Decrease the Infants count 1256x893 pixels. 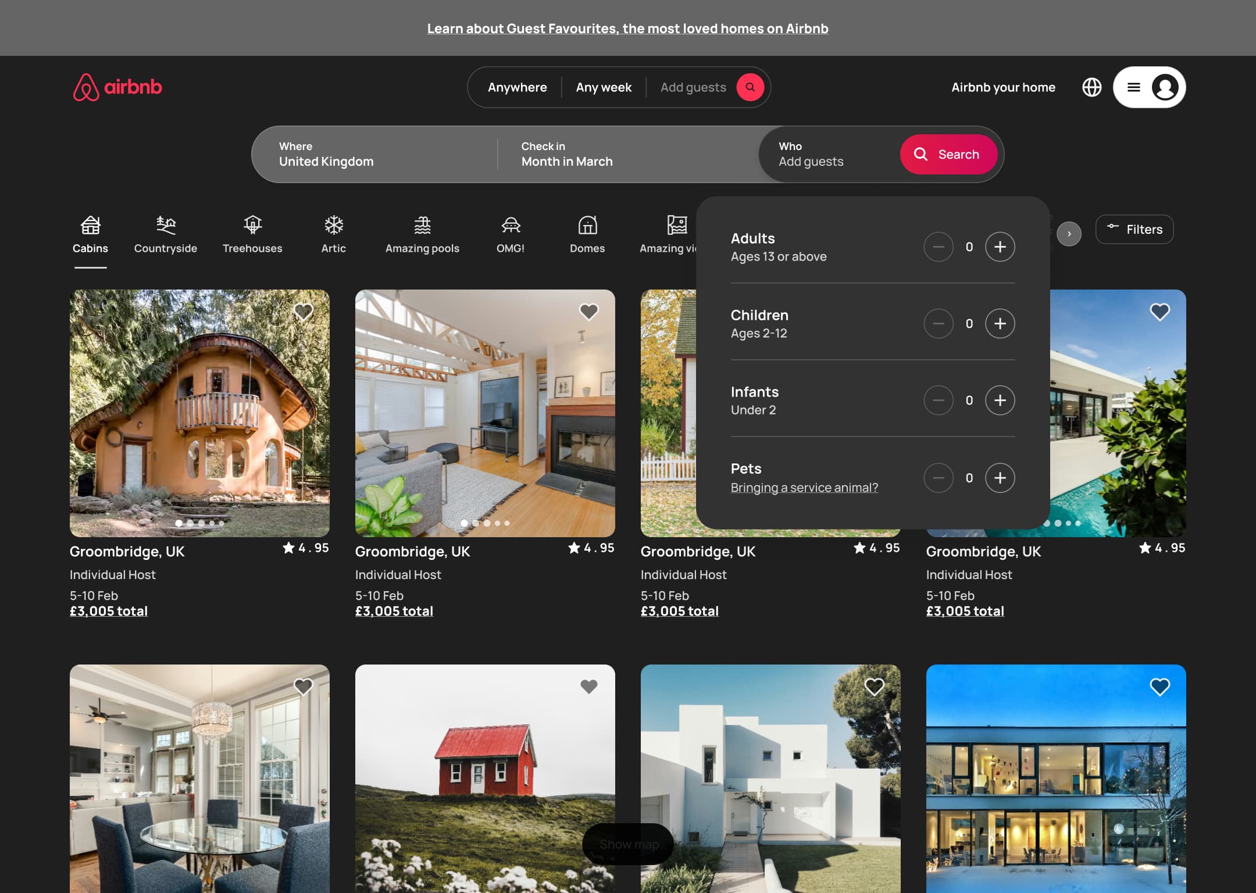tap(939, 400)
